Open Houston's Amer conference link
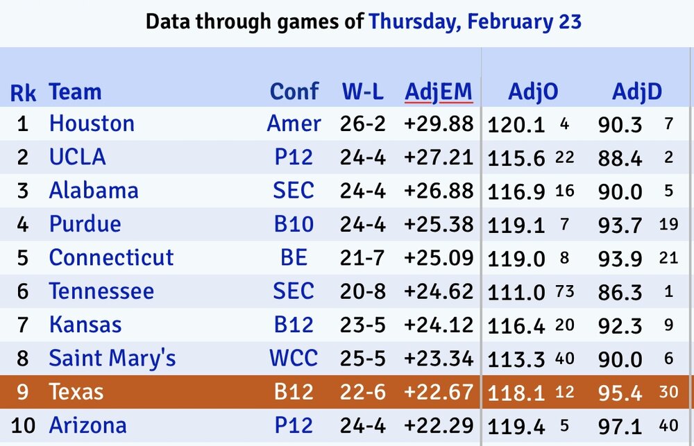 pyautogui.click(x=294, y=124)
